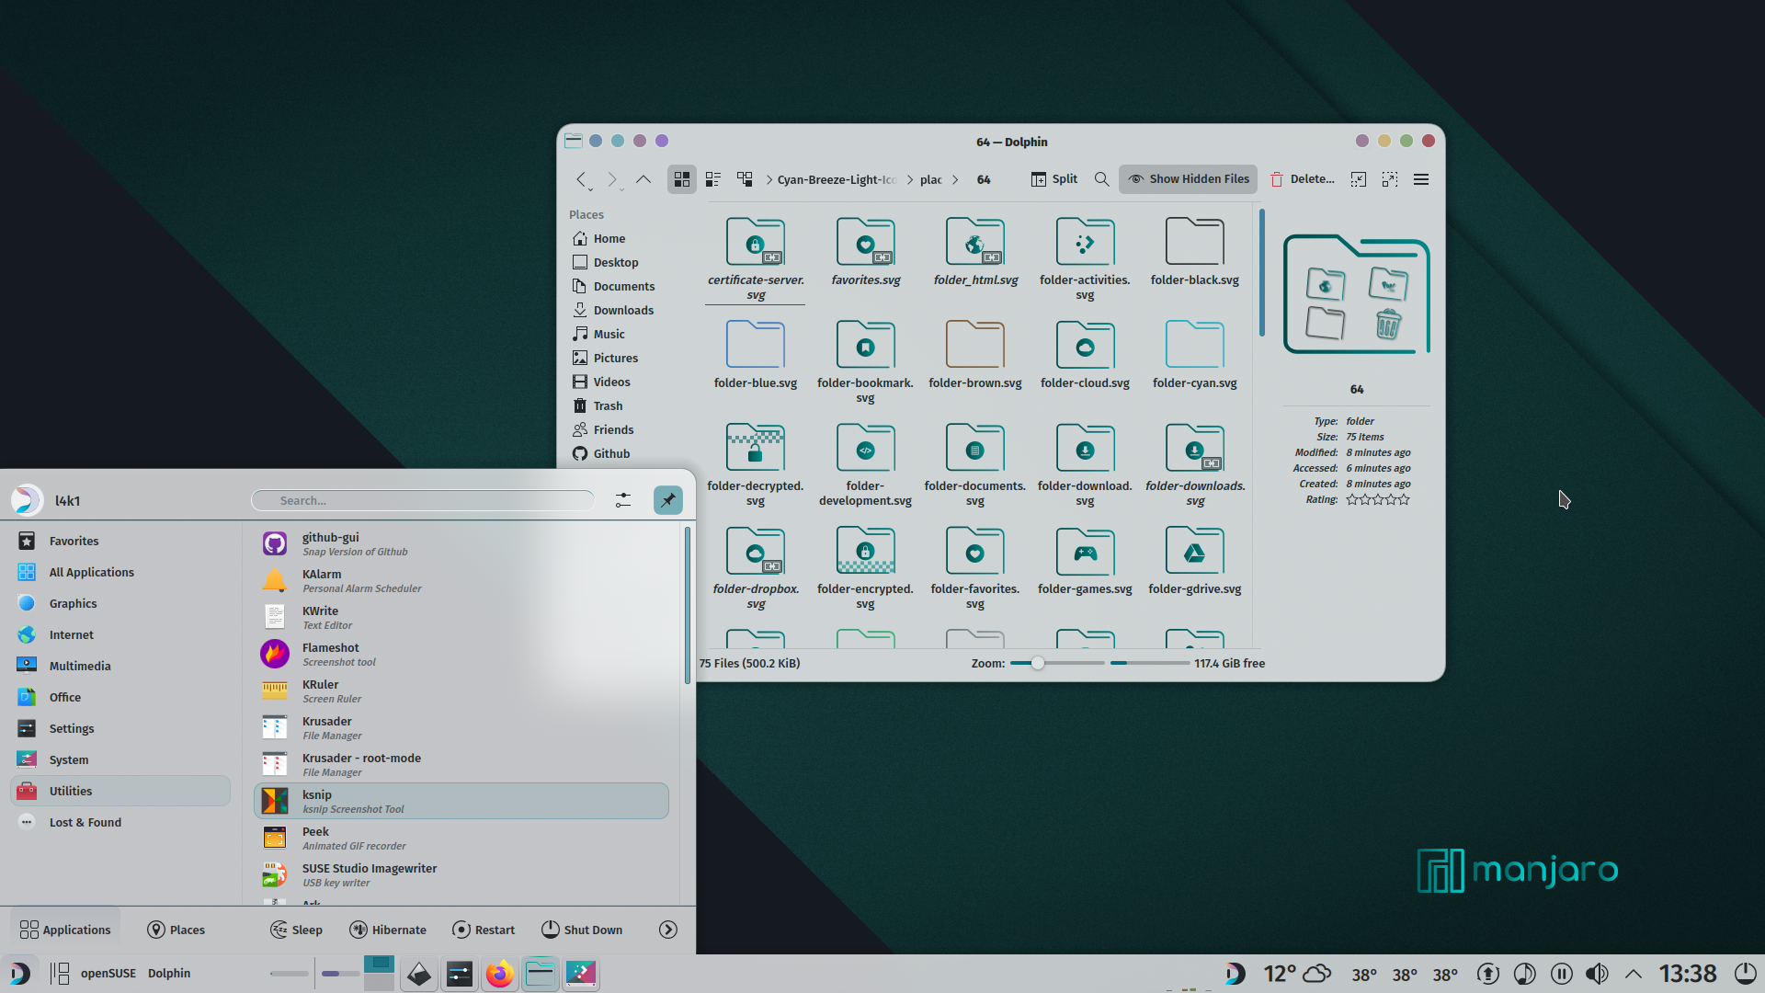Open Settings category in launcher
The image size is (1765, 993).
[120, 728]
